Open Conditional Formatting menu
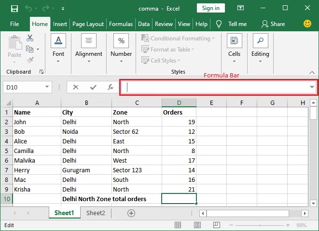The height and width of the screenshot is (231, 319). 178,38
